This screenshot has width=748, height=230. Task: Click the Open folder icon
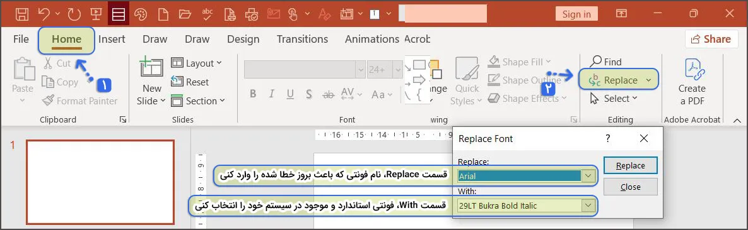185,14
